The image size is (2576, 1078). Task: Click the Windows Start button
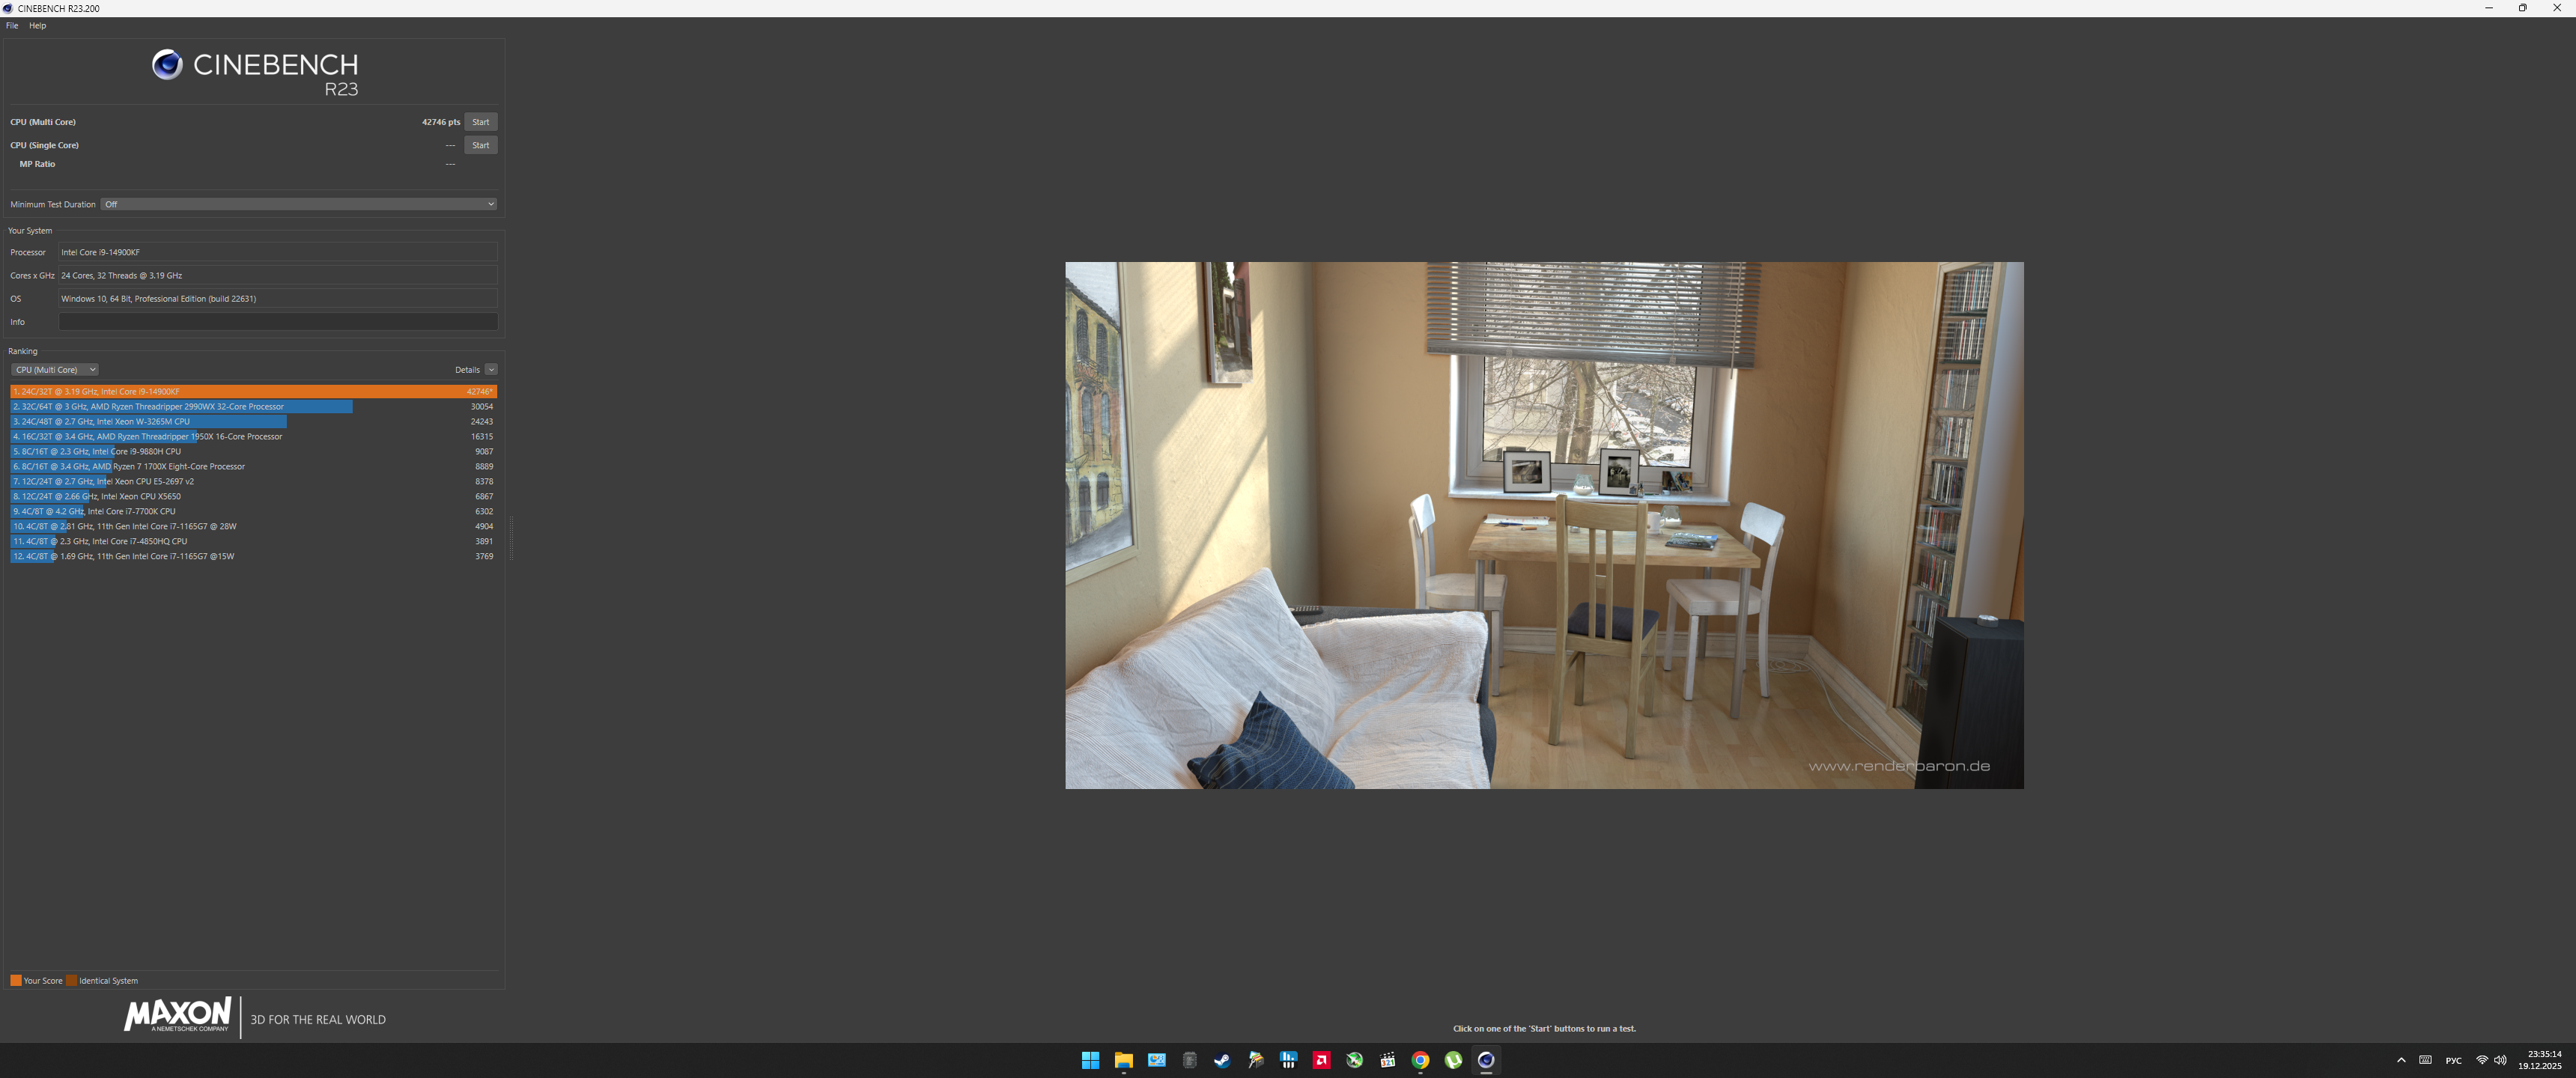click(x=1090, y=1060)
